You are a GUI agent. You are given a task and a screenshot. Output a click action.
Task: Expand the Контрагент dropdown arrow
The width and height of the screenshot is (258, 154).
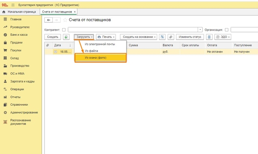pyautogui.click(x=200, y=30)
